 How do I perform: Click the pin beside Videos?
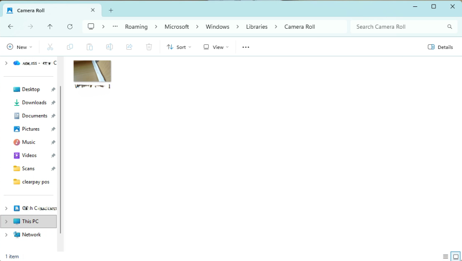click(53, 156)
